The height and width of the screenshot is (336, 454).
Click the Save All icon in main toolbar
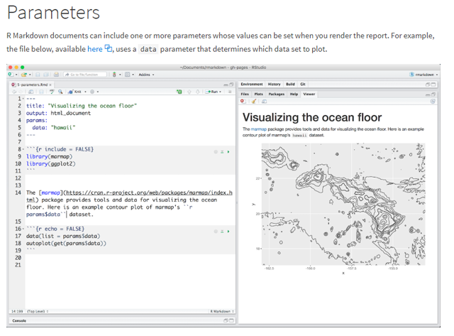(46, 75)
